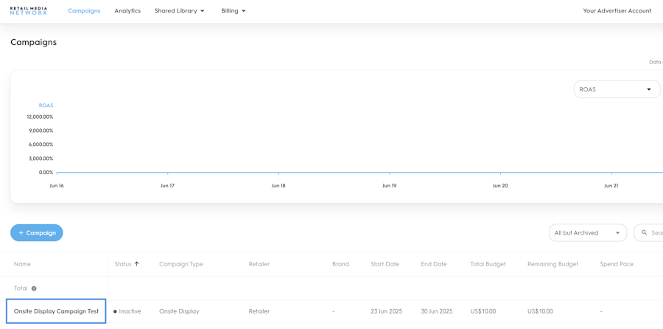Open the ROAS metric selector
Viewport: 663px width, 329px height.
pyautogui.click(x=617, y=89)
